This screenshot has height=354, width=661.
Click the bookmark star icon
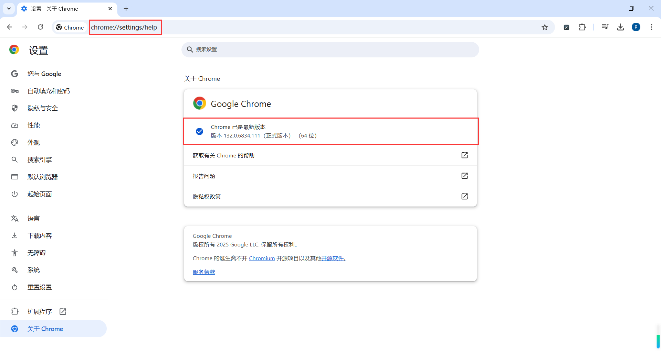[545, 27]
